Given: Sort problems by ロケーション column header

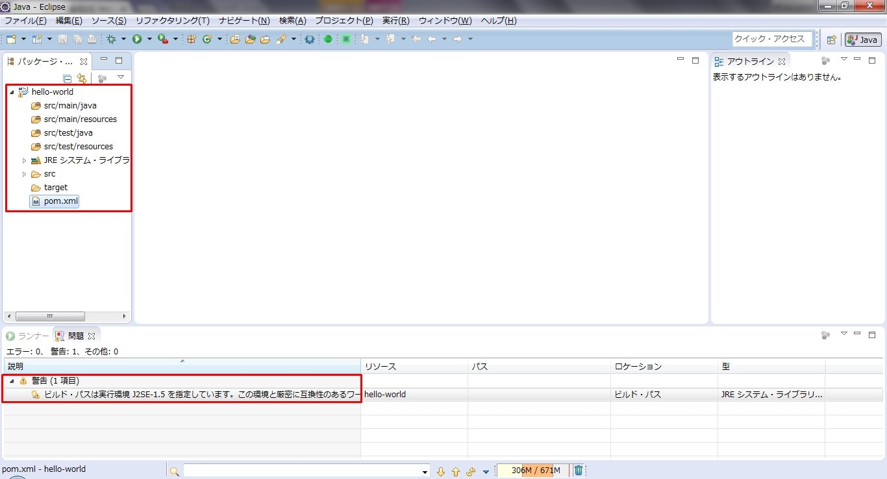Looking at the screenshot, I should [664, 367].
